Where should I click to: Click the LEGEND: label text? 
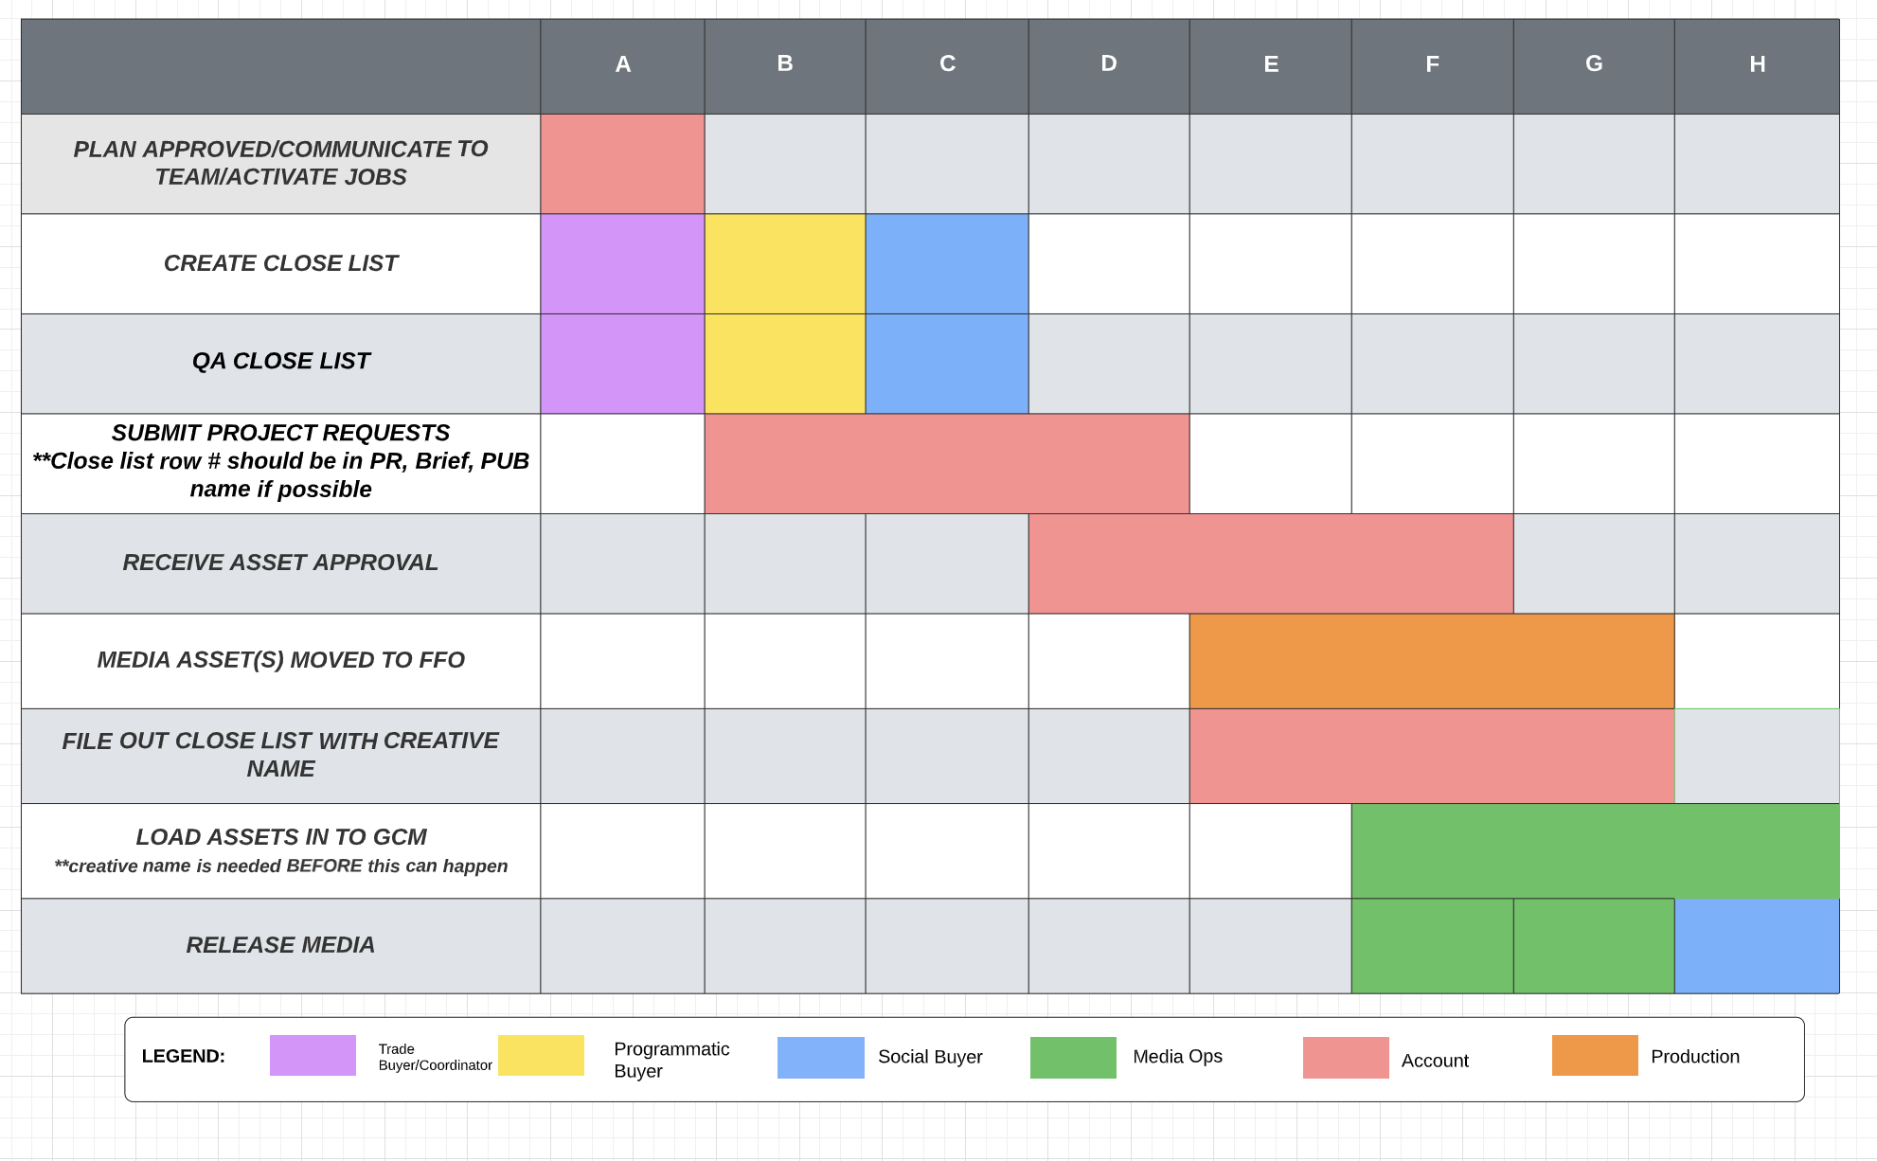pos(184,1056)
